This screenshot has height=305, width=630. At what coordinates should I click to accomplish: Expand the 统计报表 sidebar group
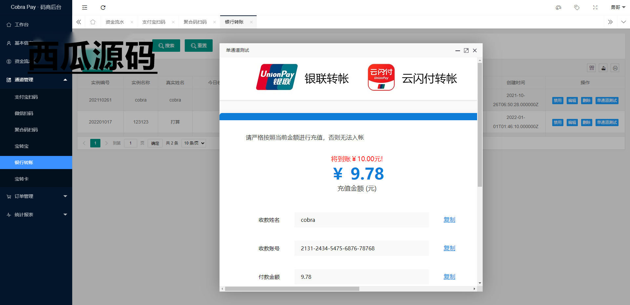[x=36, y=215]
